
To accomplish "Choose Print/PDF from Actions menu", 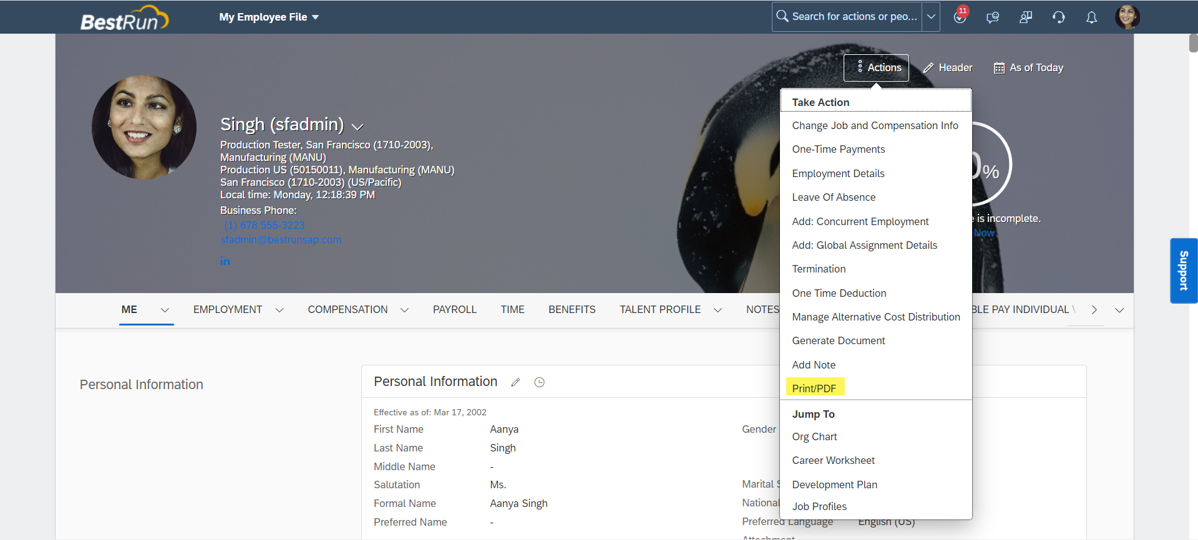I will 814,388.
